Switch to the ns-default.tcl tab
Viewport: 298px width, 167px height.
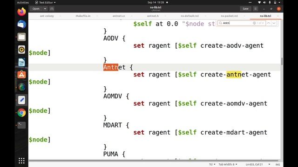[x=190, y=16]
